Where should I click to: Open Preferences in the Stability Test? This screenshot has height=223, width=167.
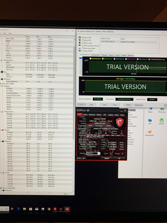click(x=138, y=105)
